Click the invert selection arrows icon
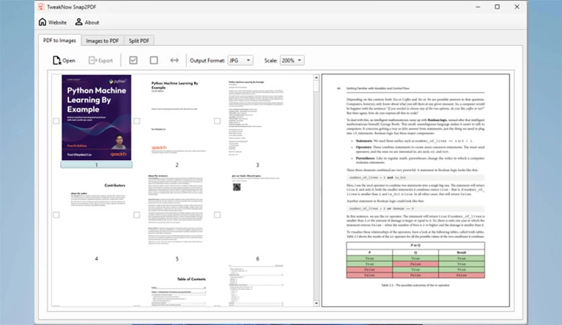Viewport: 562px width, 325px height. (174, 60)
